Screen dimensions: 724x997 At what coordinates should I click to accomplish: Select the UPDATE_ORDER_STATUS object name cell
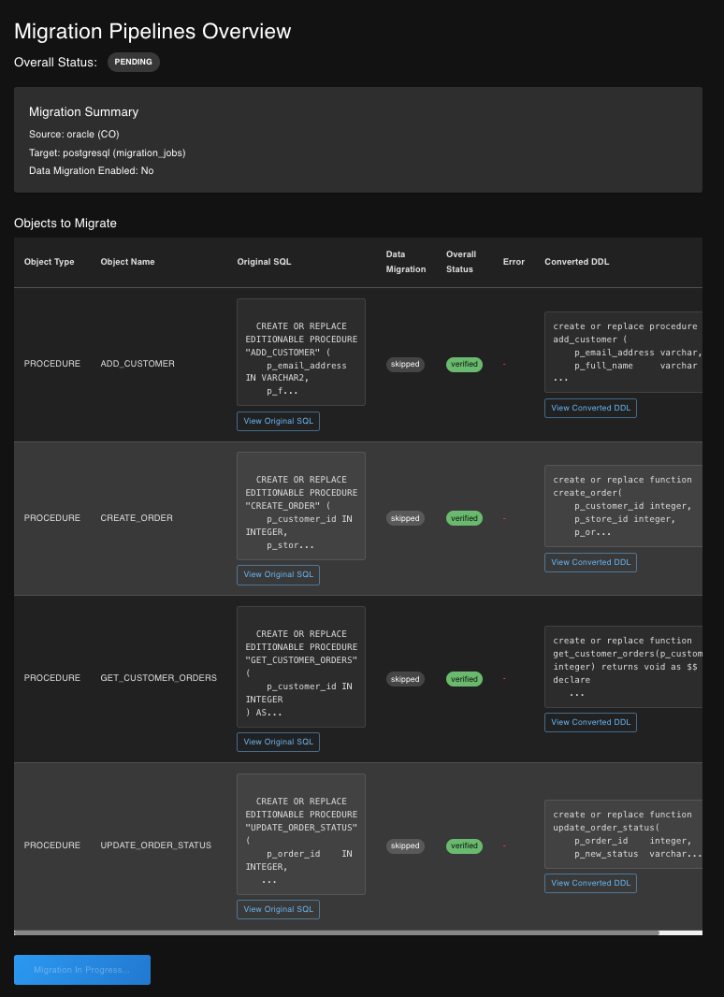(x=155, y=845)
